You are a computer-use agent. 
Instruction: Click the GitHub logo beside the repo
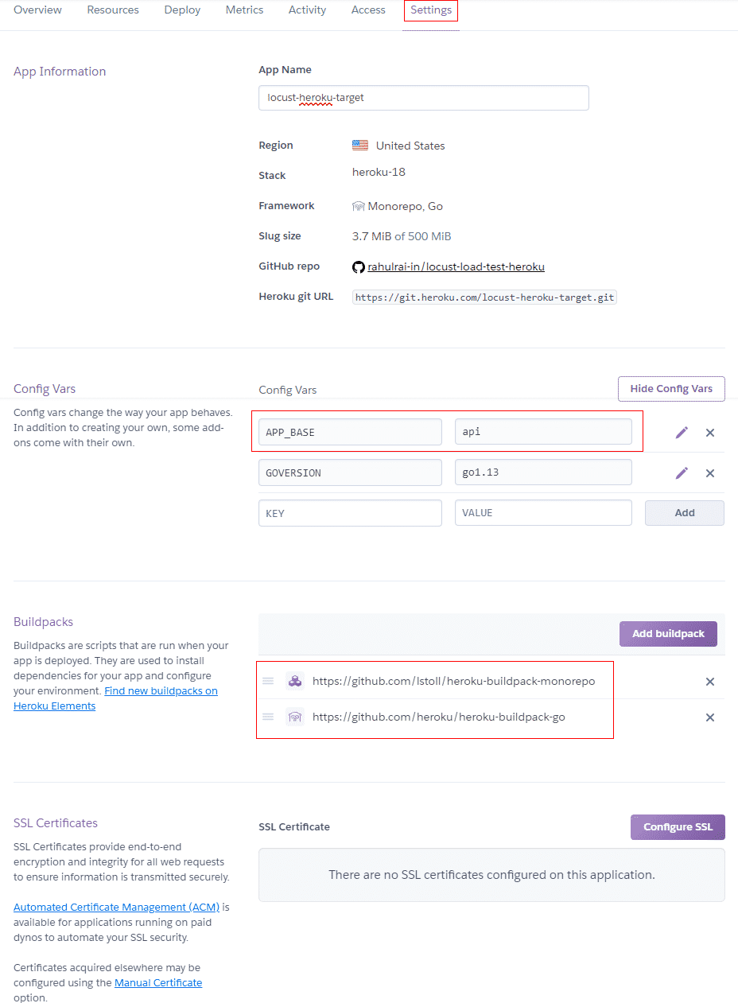(359, 267)
